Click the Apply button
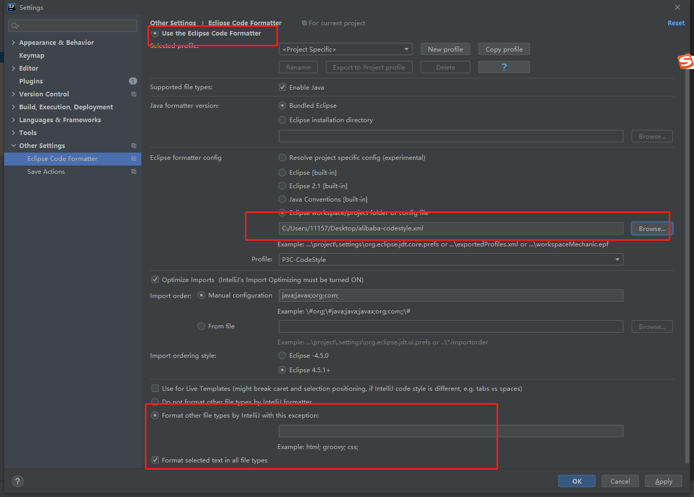 coord(664,481)
